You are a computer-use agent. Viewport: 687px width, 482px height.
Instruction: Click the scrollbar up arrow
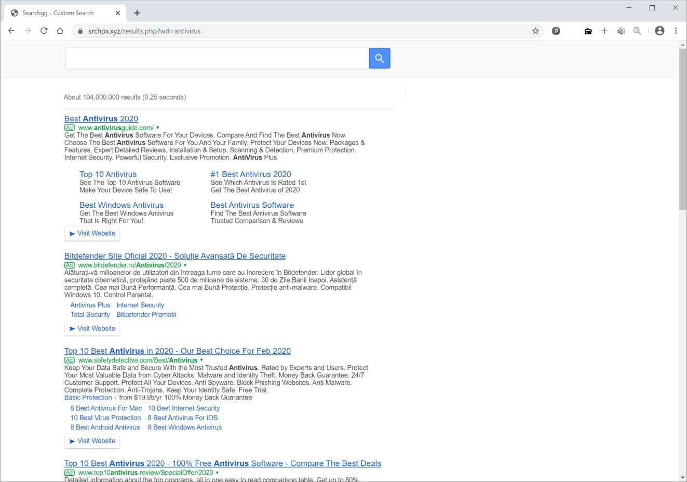tap(682, 45)
